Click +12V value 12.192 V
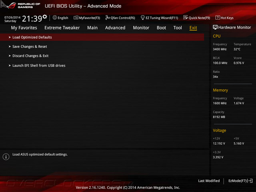The width and height of the screenshot is (256, 192). (x=219, y=144)
